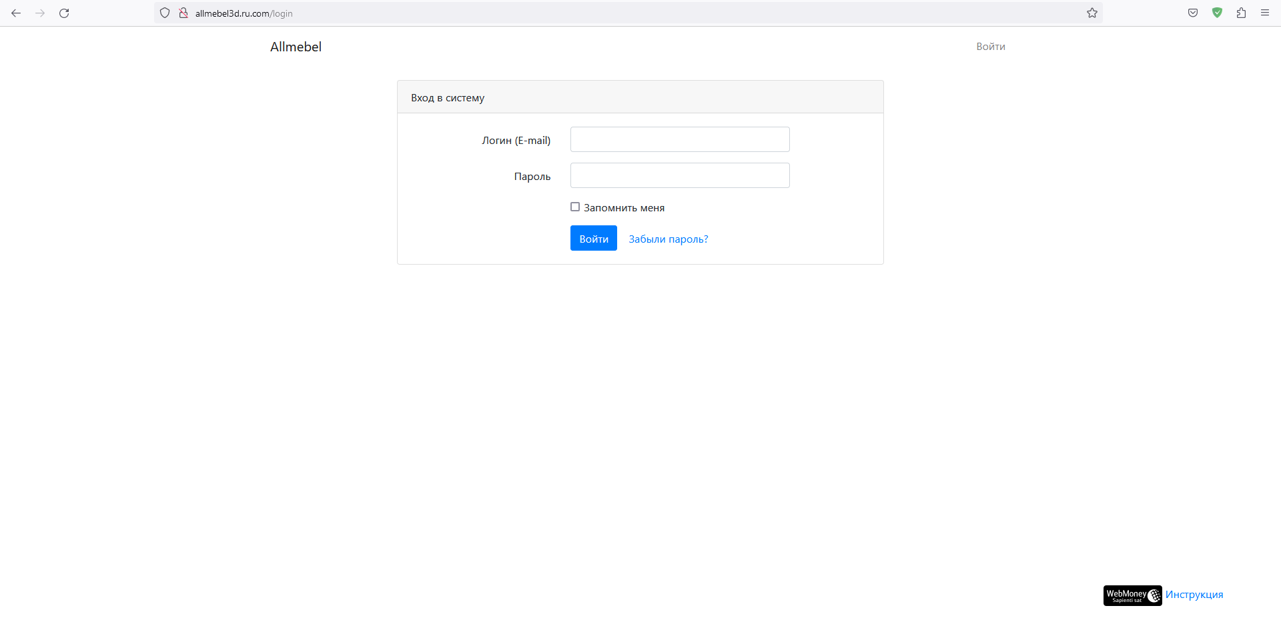Open the green shield extension icon
The image size is (1281, 618).
pos(1217,13)
